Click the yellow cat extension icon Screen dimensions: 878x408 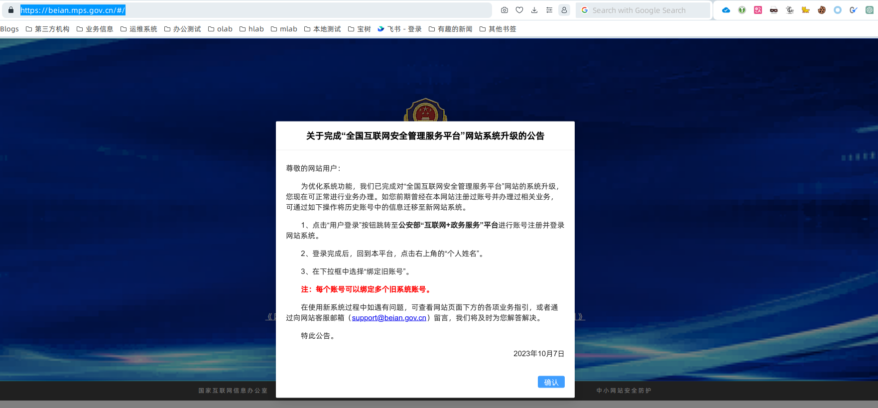point(806,10)
